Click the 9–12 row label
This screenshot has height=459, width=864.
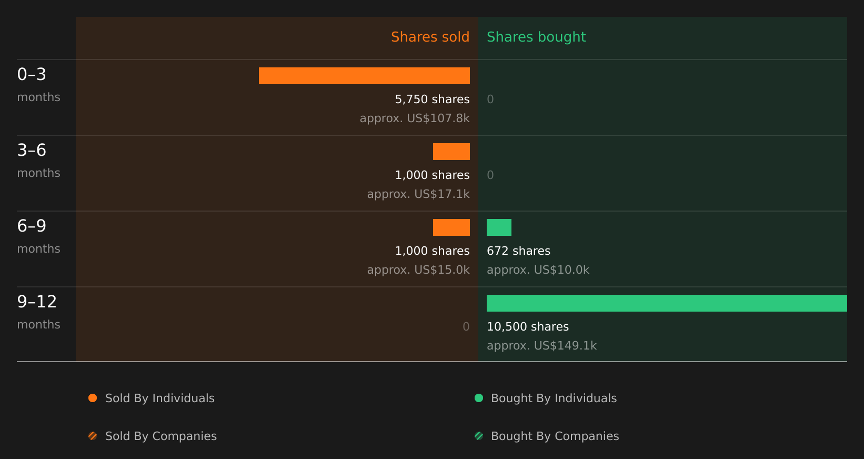(37, 302)
